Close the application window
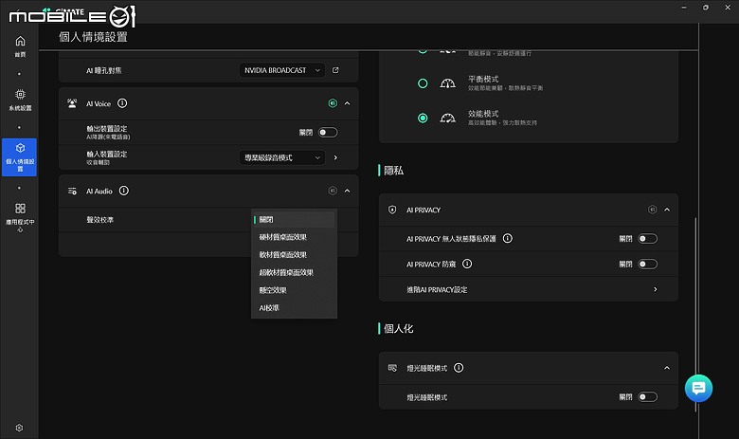739x439 pixels. 728,8
